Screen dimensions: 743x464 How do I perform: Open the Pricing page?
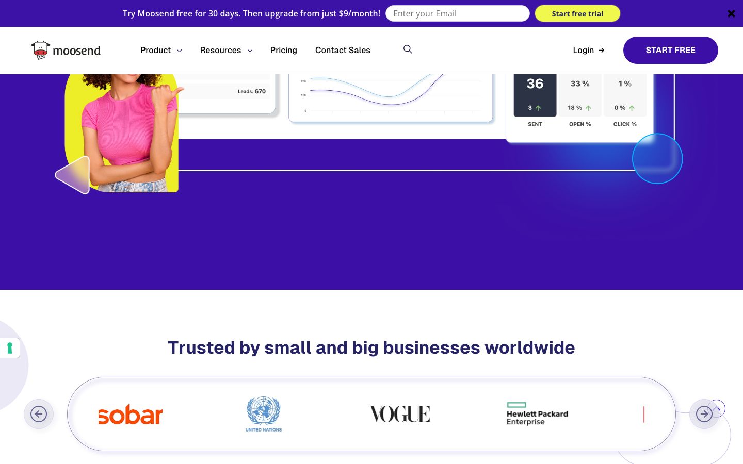[283, 51]
